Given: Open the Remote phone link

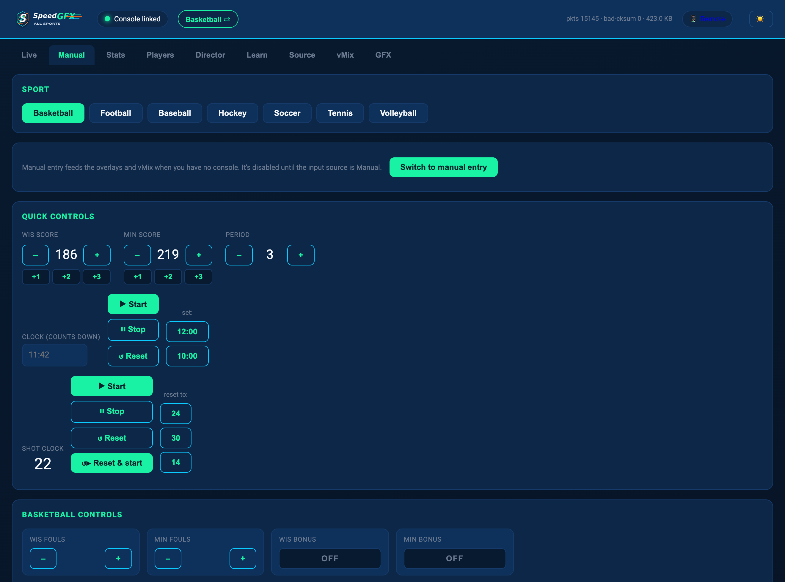Looking at the screenshot, I should pos(707,19).
